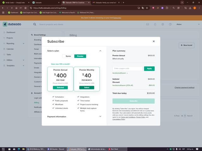
Task: Apply the coupon code
Action: 149,69
